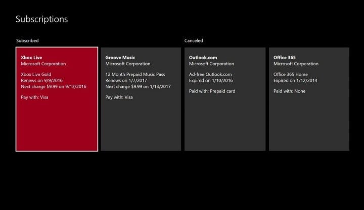Click the 12 Month Prepaid Music Pass text
Viewport: 364px width, 210px height.
click(135, 74)
